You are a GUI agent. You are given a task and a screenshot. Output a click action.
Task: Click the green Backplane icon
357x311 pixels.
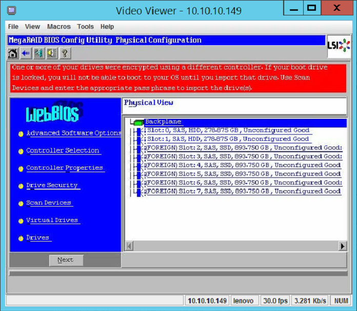point(138,122)
